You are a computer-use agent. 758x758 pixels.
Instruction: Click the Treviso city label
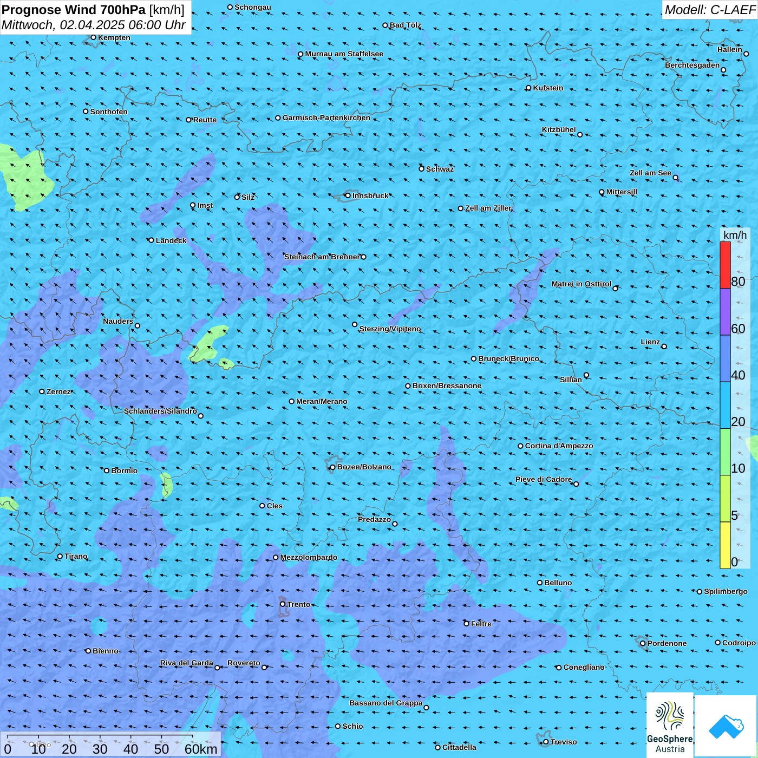[563, 742]
